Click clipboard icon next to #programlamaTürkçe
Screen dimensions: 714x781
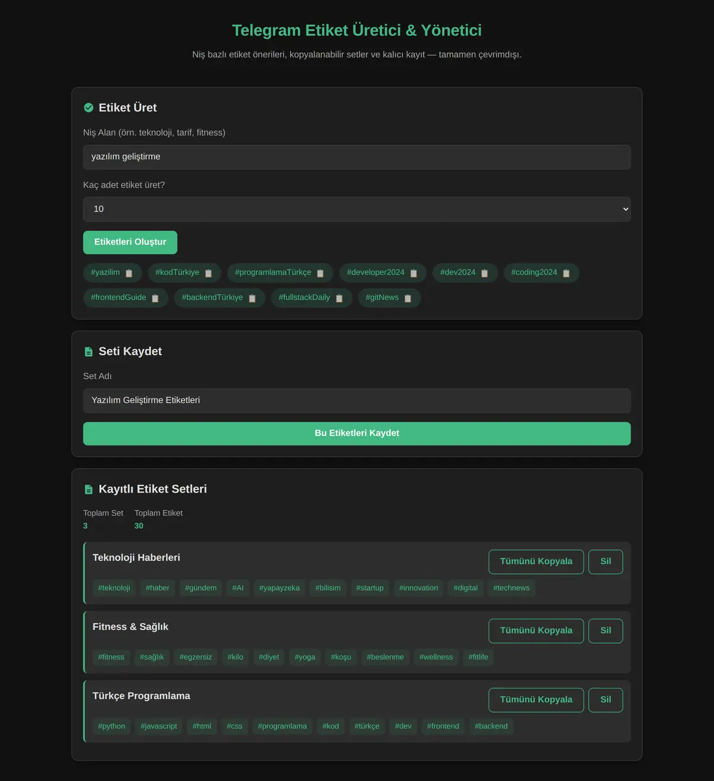pyautogui.click(x=320, y=273)
